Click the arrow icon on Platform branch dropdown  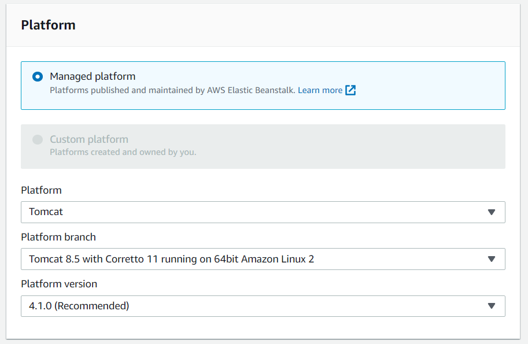pos(492,259)
